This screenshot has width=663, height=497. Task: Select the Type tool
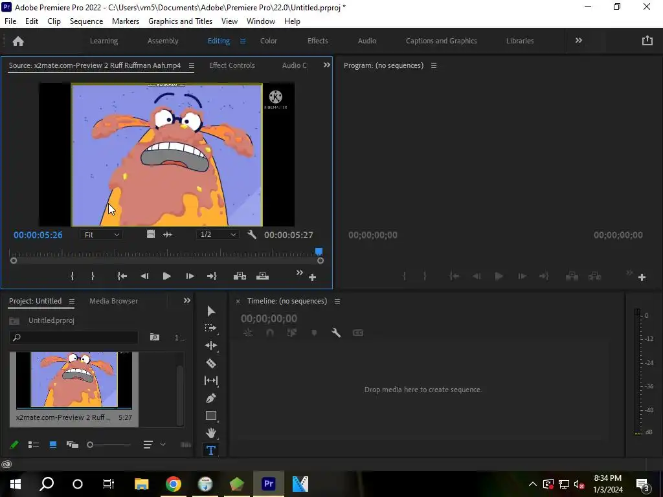211,450
